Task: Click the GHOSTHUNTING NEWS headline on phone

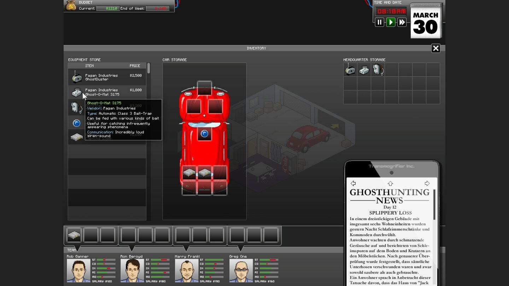Action: (390, 196)
